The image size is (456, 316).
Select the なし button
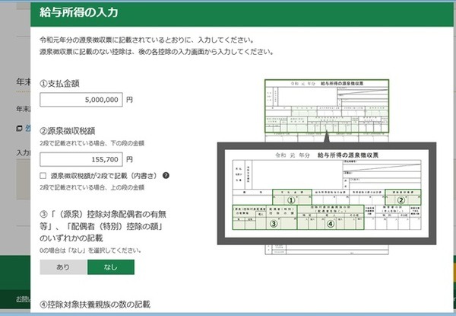pos(111,267)
